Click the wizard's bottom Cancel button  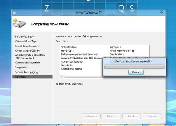pyautogui.click(x=152, y=116)
